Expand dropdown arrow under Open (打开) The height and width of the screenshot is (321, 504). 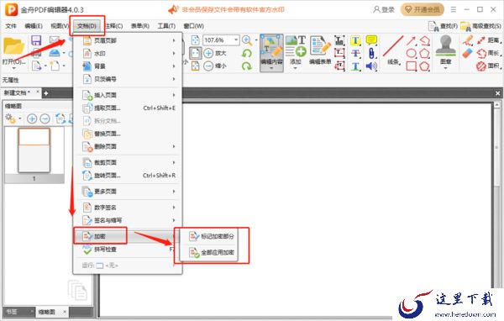pos(13,68)
